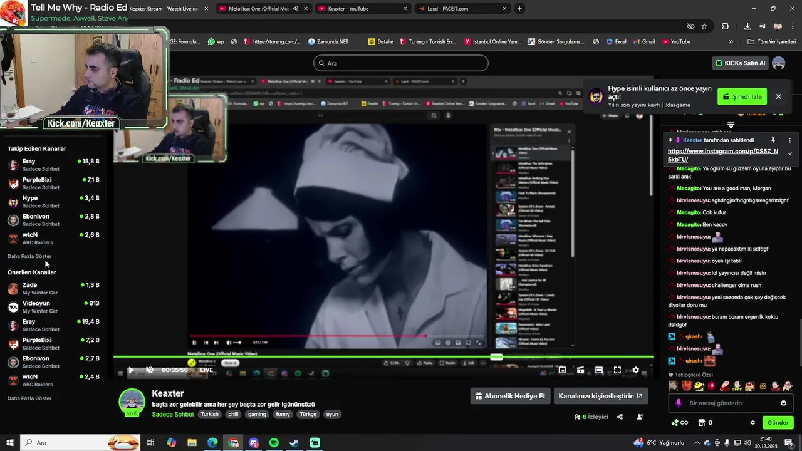The width and height of the screenshot is (802, 451).
Task: Click the speaker icon on Metallica tab
Action: tap(296, 9)
